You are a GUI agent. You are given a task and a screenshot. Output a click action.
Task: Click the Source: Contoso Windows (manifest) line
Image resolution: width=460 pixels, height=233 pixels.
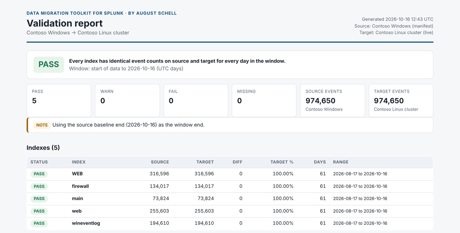pos(394,26)
